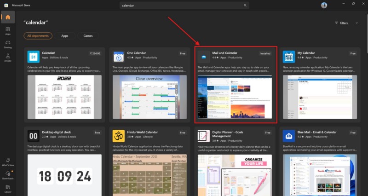Go to the Gaming section
Screen dimensions: 368x196
pyautogui.click(x=8, y=44)
